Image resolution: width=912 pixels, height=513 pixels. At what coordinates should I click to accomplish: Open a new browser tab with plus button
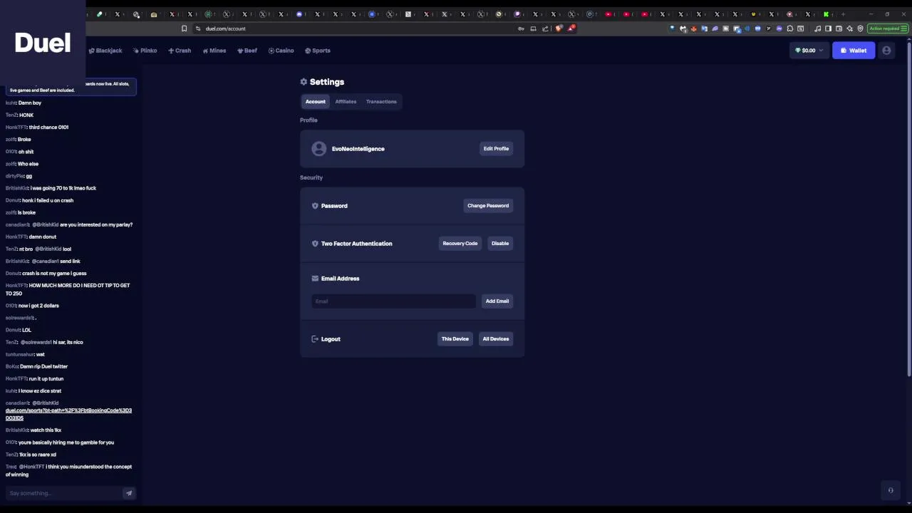(x=844, y=14)
